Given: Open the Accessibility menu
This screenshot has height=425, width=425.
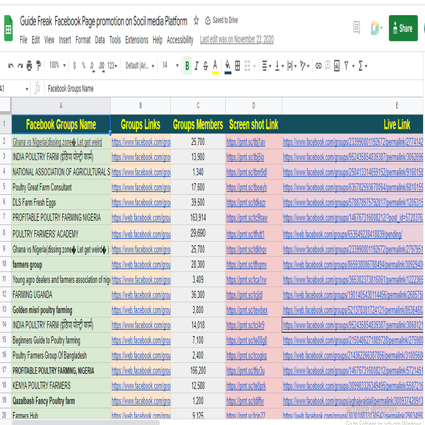Looking at the screenshot, I should pos(180,40).
